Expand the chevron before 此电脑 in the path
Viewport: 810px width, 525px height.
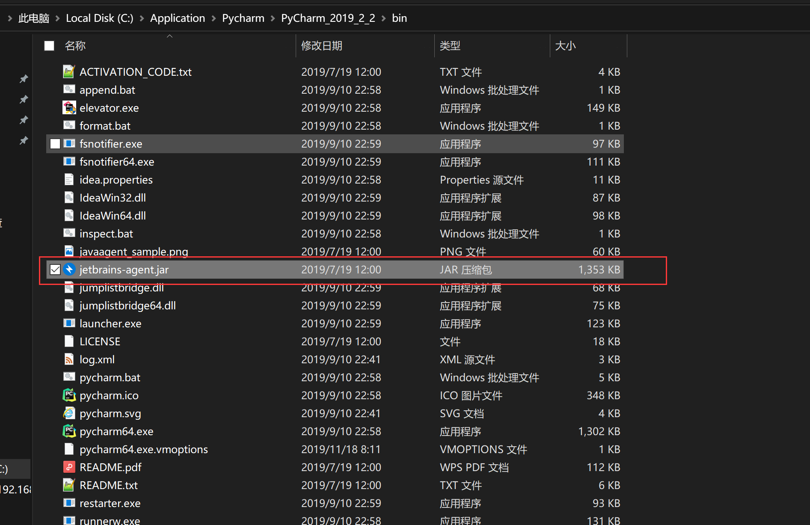[x=10, y=18]
